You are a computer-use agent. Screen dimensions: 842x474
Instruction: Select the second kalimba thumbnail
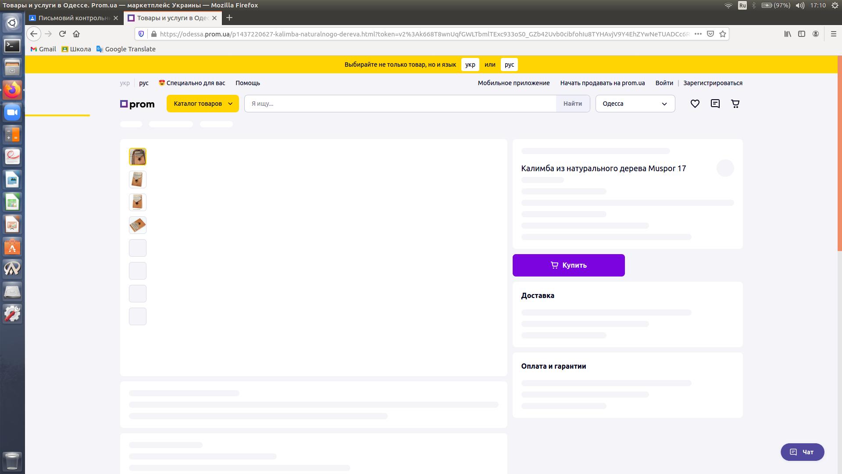pos(137,180)
